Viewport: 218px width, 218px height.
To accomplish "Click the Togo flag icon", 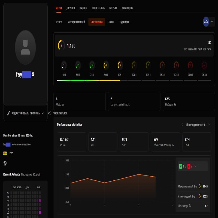I will click(x=5, y=153).
